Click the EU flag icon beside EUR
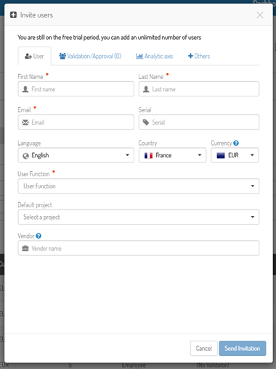Viewport: 276px width, 369px height. (221, 155)
